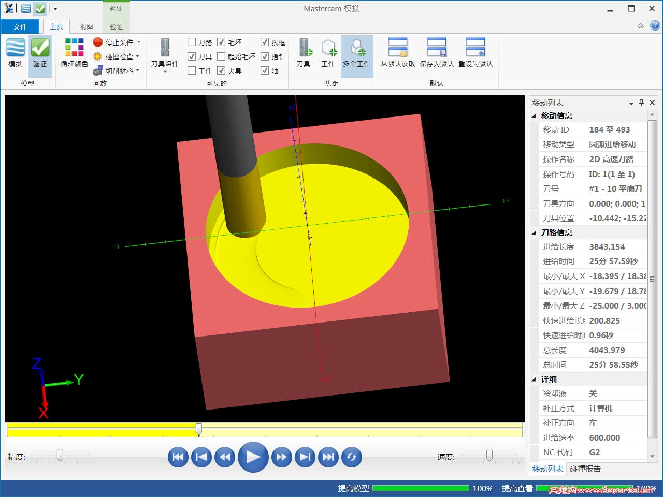Click the 多个工件 multiple workpieces icon

tap(357, 48)
